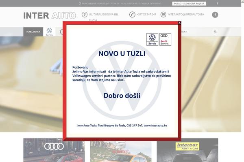Click the popup footer contact line
Viewport: 244px width, 162px height.
pyautogui.click(x=122, y=126)
